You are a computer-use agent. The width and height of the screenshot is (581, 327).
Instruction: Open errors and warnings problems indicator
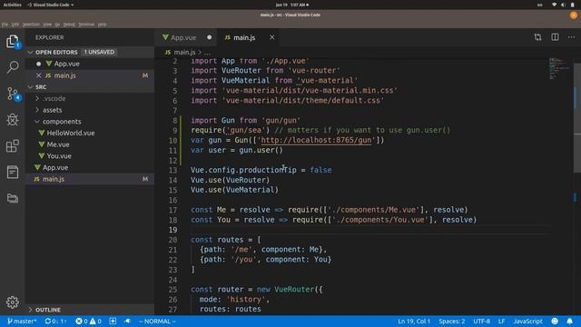(x=88, y=321)
